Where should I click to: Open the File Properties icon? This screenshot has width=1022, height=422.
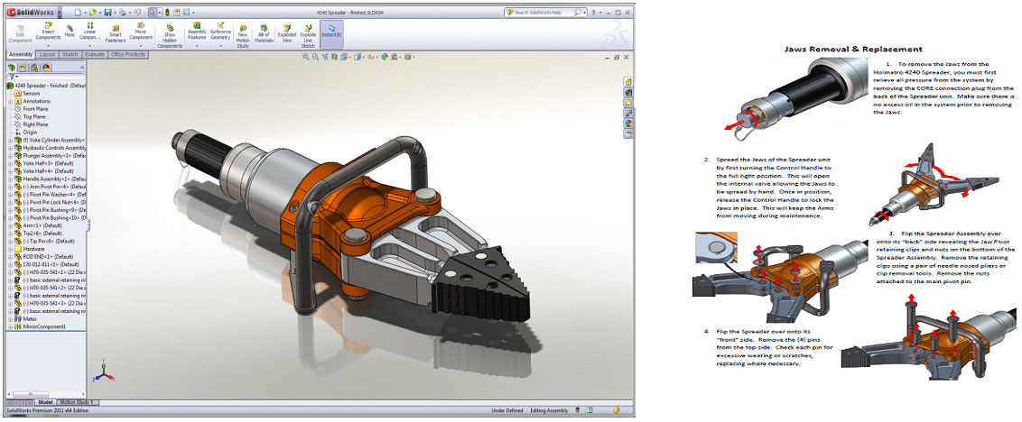177,12
